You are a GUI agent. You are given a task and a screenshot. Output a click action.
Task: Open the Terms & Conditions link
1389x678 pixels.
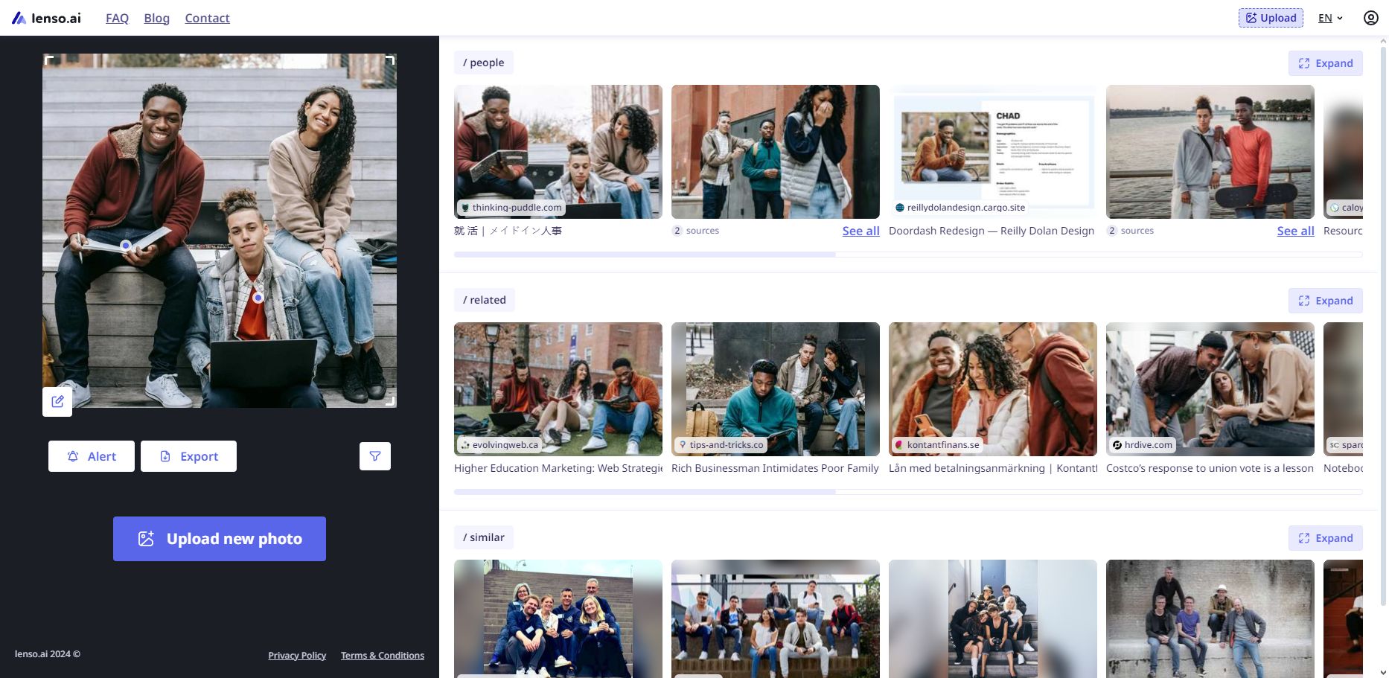[x=382, y=655]
